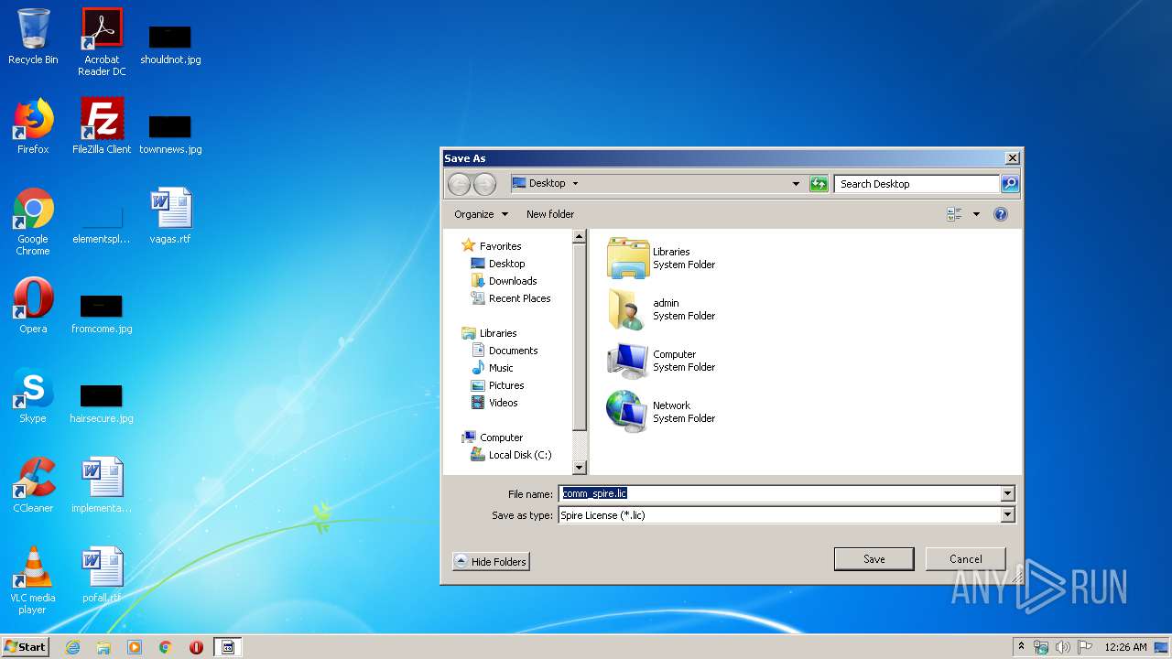Screen dimensions: 1172x659
Task: Select the fromcome.jpg desktop file
Action: 102,312
